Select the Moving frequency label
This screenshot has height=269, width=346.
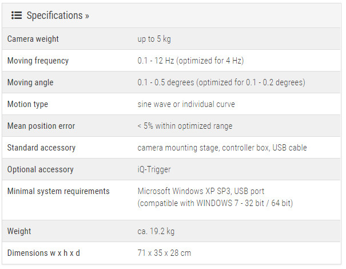click(38, 61)
